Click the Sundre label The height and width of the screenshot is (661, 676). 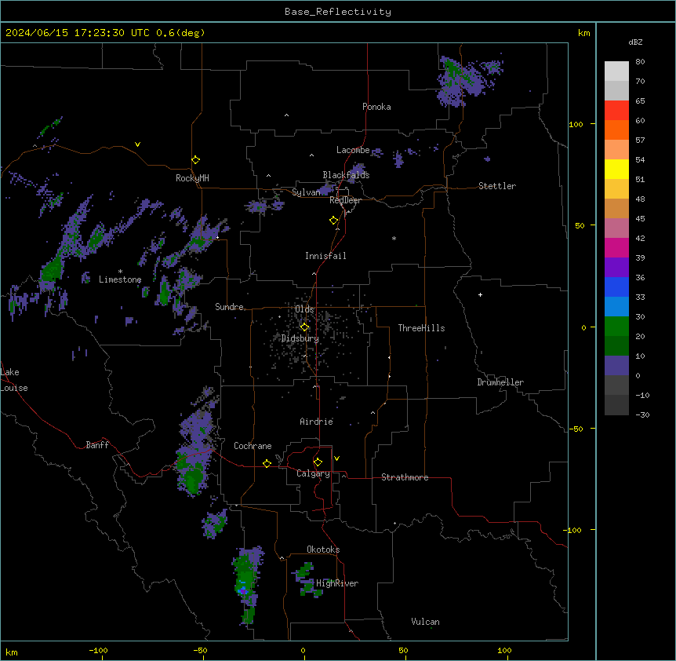[x=229, y=307]
